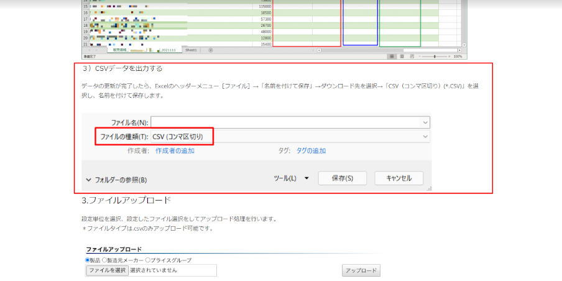This screenshot has height=281, width=562.
Task: Click the 保存 button
Action: pyautogui.click(x=342, y=178)
